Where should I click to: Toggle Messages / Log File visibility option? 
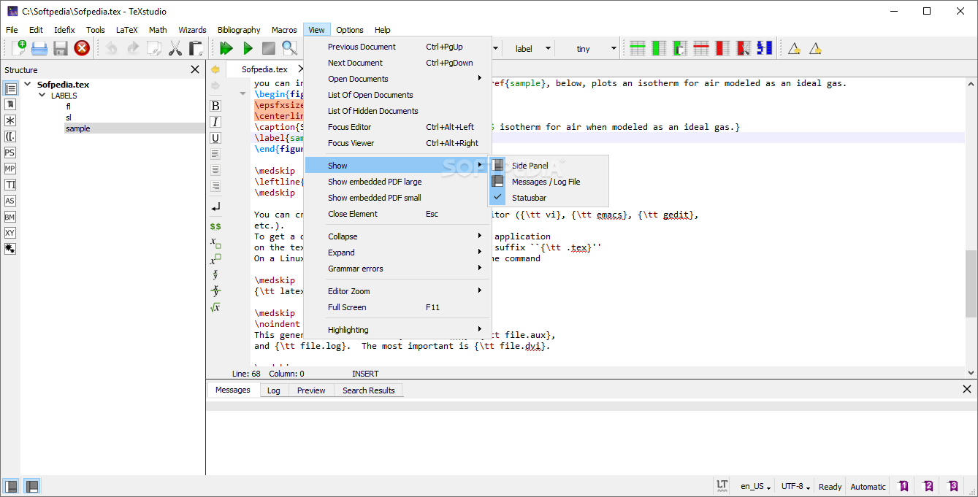point(549,182)
